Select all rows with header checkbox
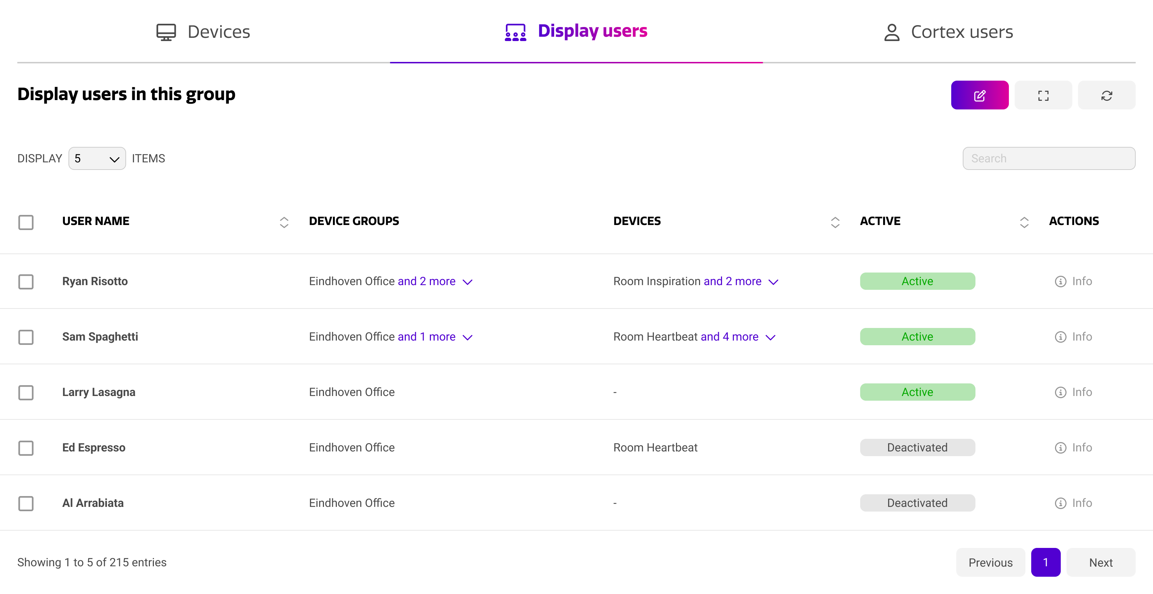The image size is (1153, 594). tap(26, 222)
